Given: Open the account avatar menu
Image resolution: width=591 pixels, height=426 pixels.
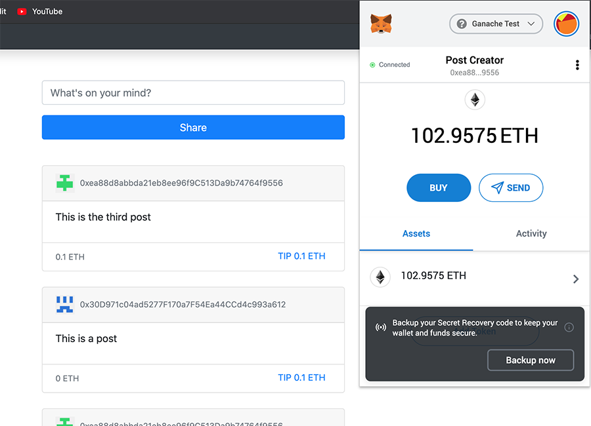Looking at the screenshot, I should 566,24.
